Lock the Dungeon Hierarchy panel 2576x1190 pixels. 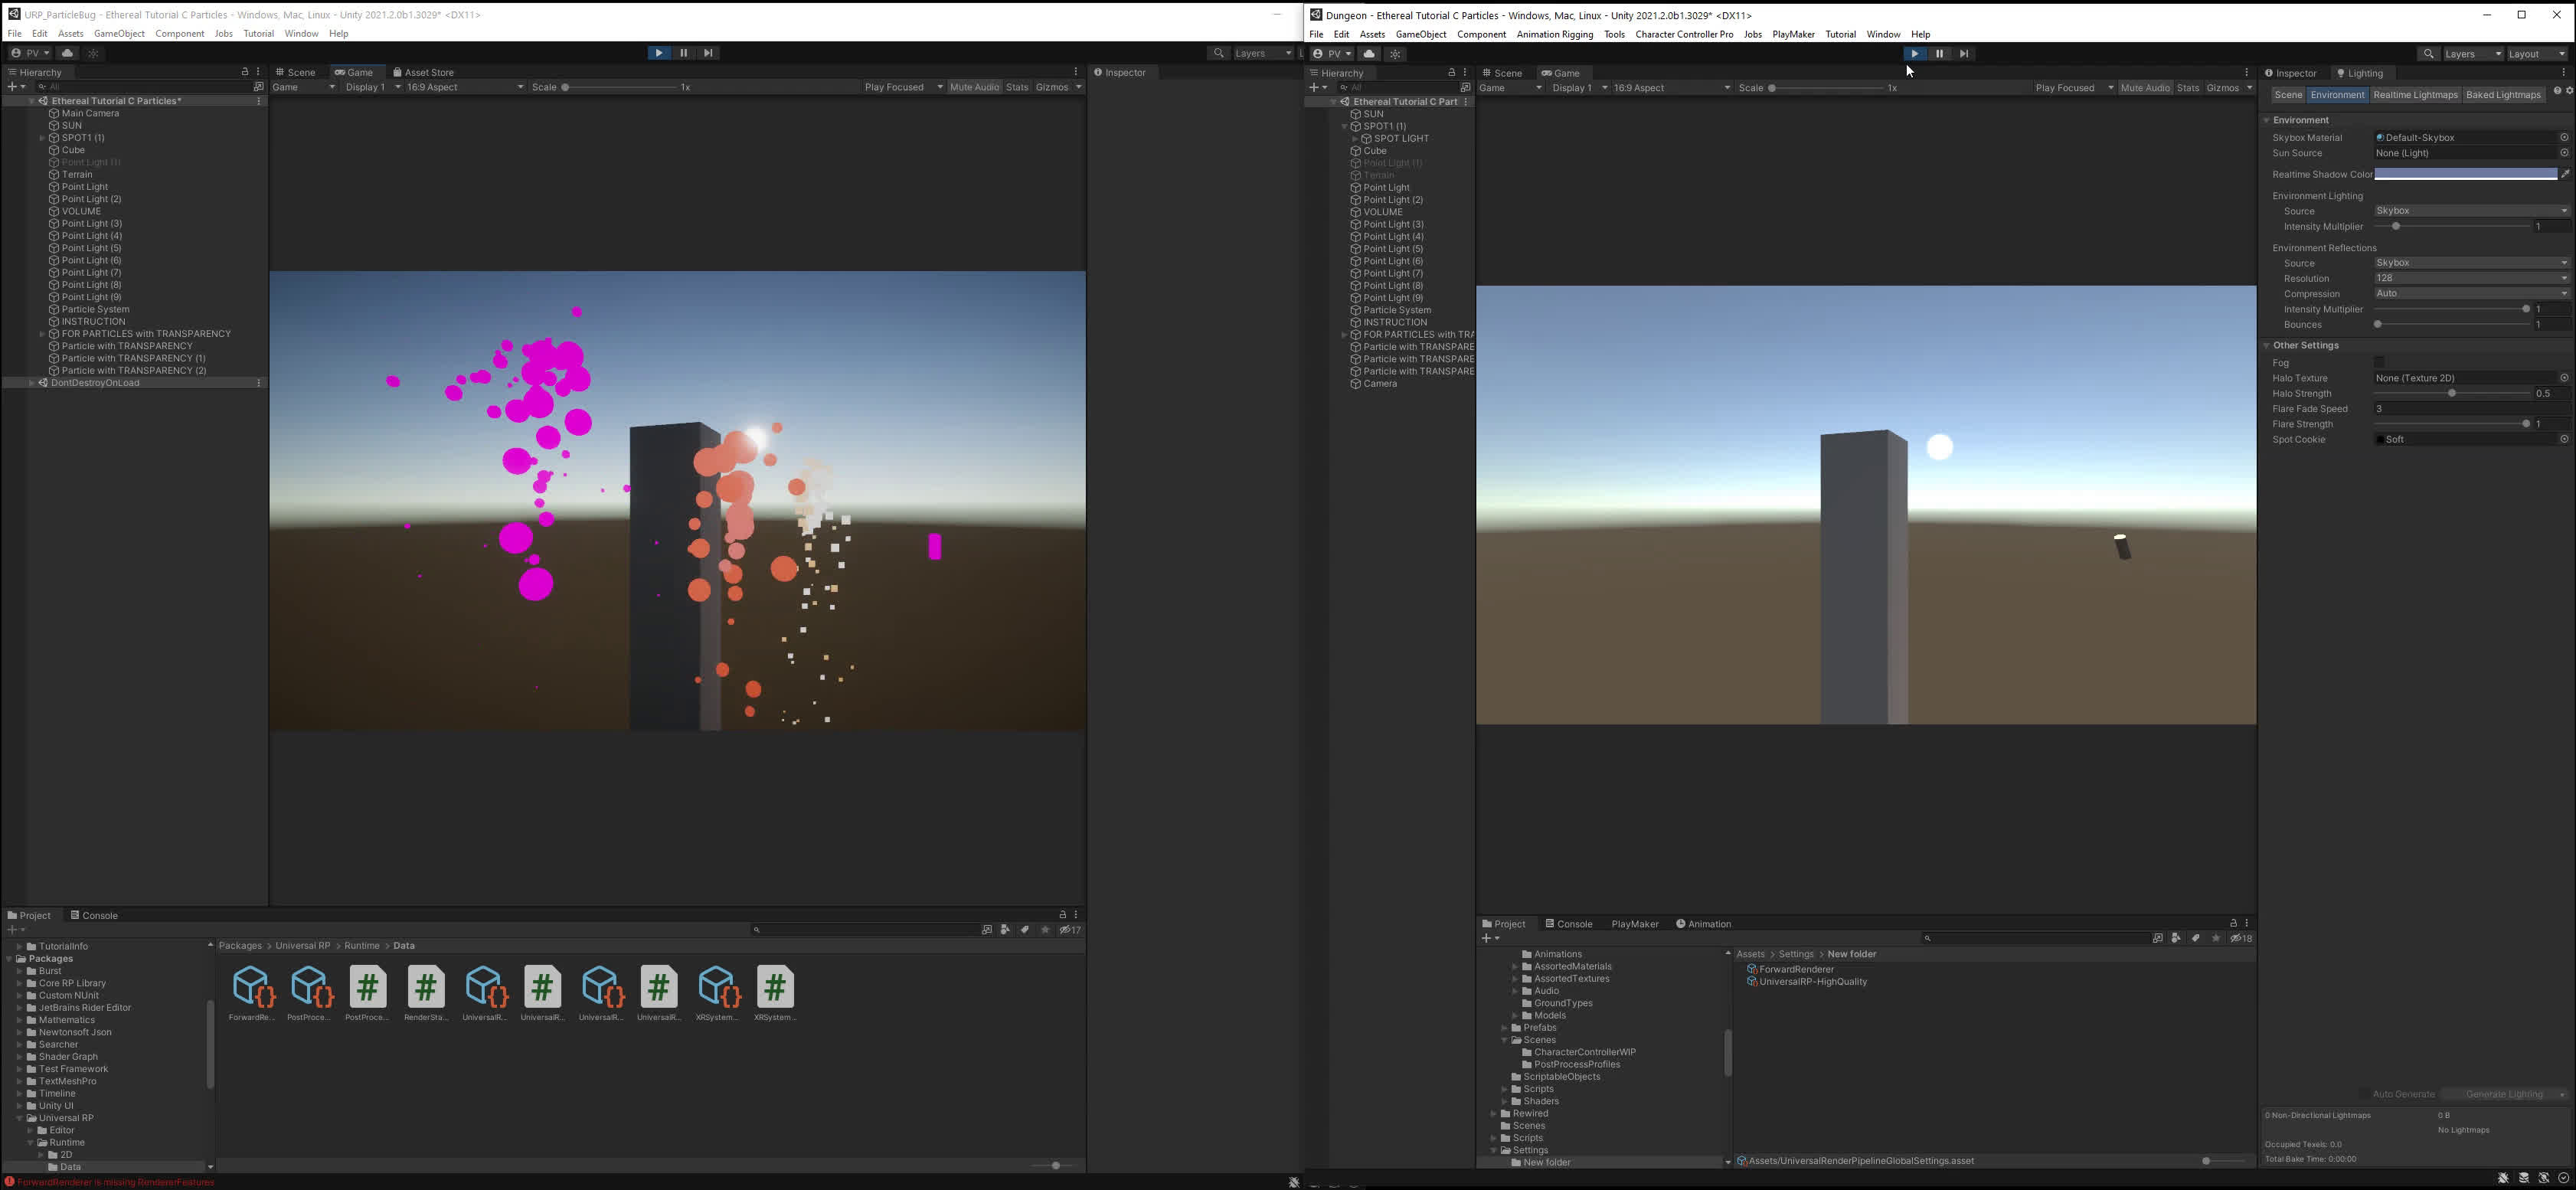pos(1451,73)
